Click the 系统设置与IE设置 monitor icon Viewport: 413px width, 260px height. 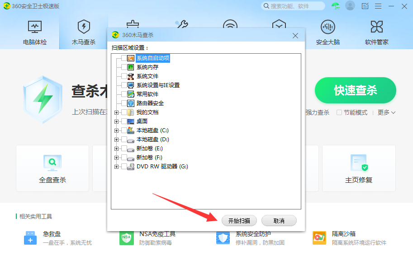(x=131, y=85)
